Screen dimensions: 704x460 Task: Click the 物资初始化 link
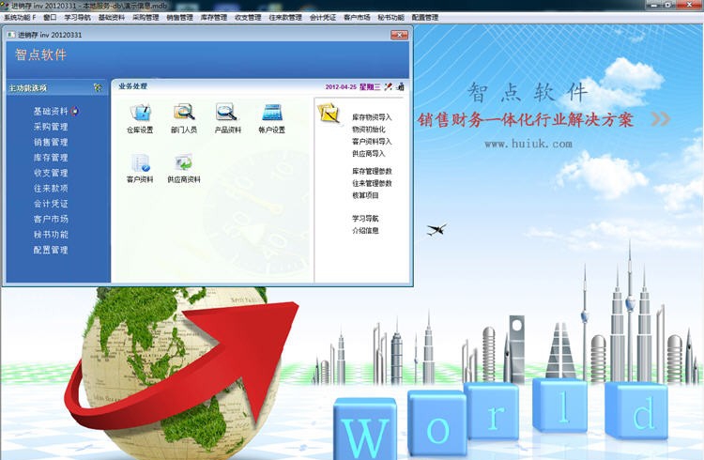[x=369, y=130]
